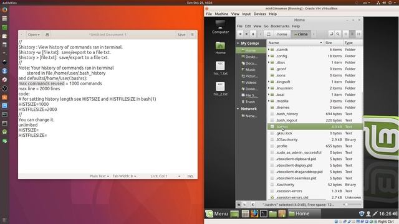Click print icon in gedit header

coord(47,35)
